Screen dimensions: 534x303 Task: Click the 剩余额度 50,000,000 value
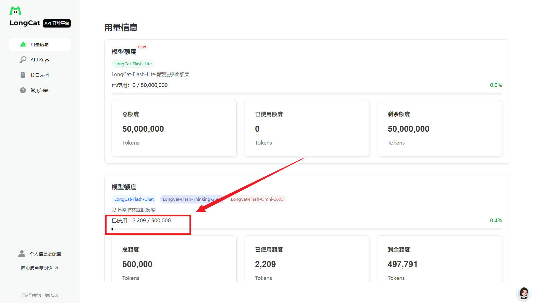[409, 129]
